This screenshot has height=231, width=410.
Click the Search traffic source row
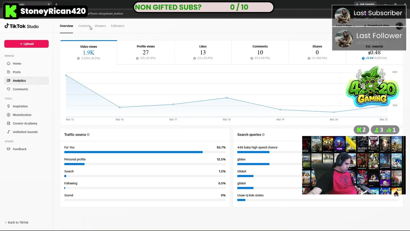tap(145, 174)
